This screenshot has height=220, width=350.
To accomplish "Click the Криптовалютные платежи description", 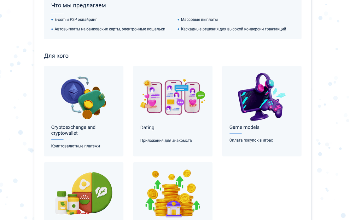I will coord(75,146).
